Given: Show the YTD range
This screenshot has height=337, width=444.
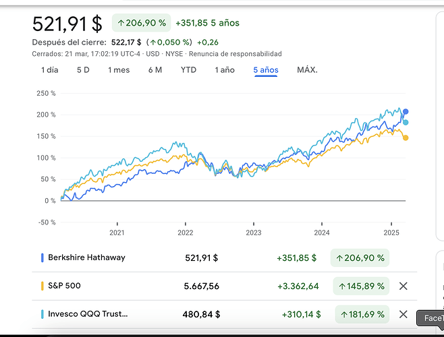Looking at the screenshot, I should [188, 70].
